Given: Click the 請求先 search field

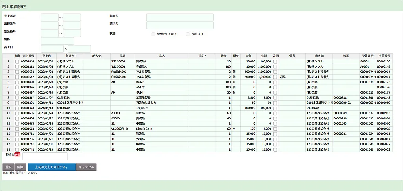Looking at the screenshot, I should 180,25.
